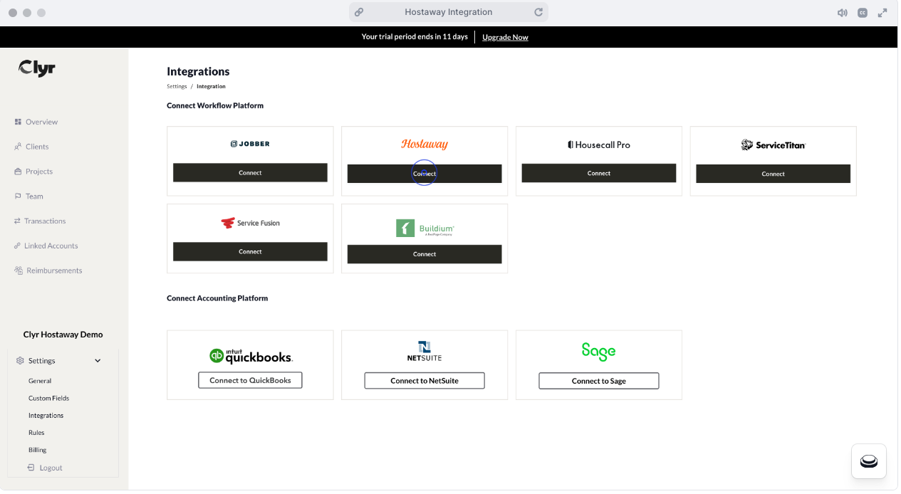The image size is (901, 494).
Task: Click the Buildium logo
Action: click(x=425, y=228)
